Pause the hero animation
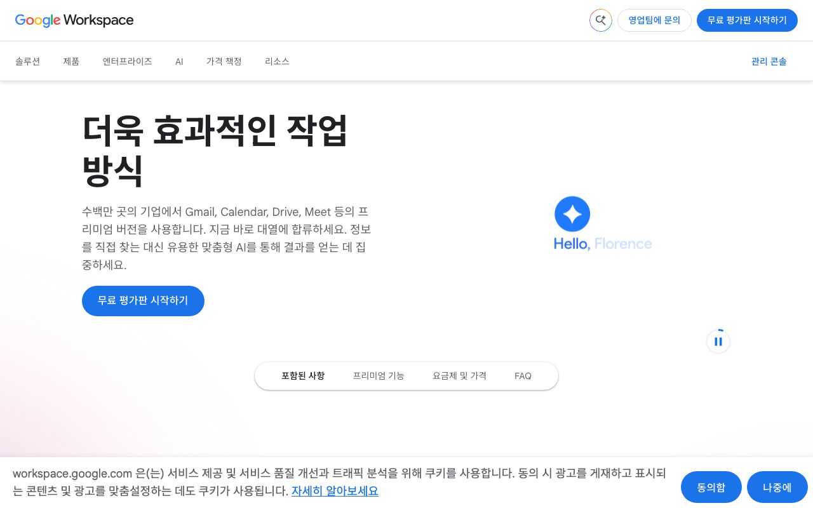 [x=718, y=342]
